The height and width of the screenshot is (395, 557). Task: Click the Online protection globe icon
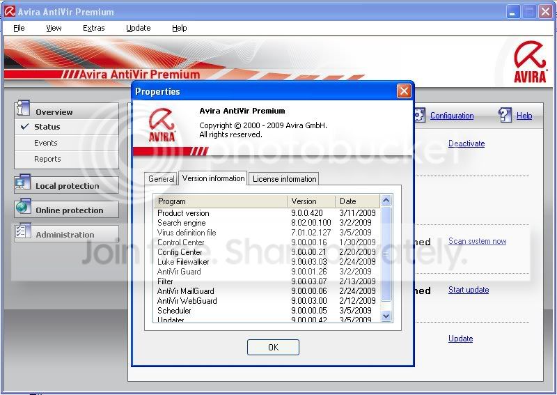23,207
